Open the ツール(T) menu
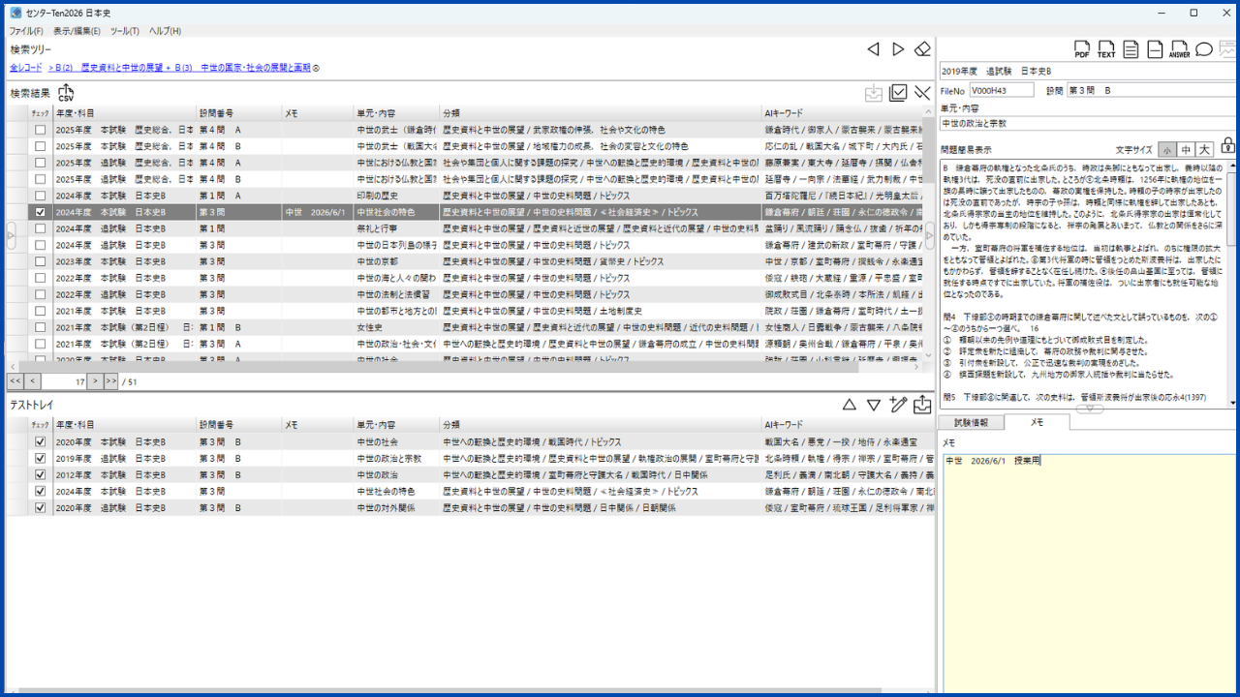This screenshot has height=697, width=1240. coord(125,31)
